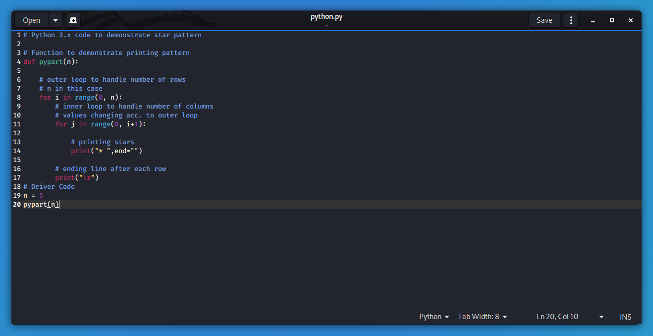The image size is (653, 336).
Task: Place cursor on the pypart(n) call
Action: pos(41,204)
